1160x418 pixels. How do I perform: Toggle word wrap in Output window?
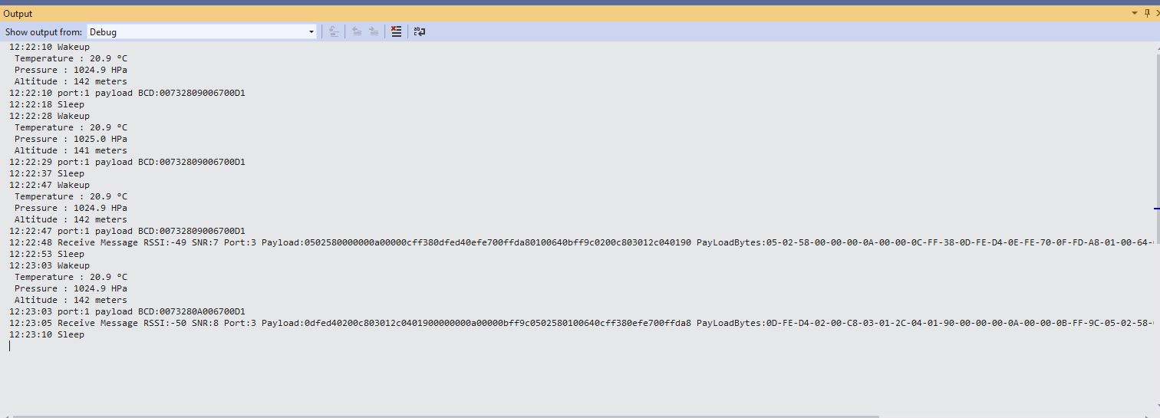420,31
